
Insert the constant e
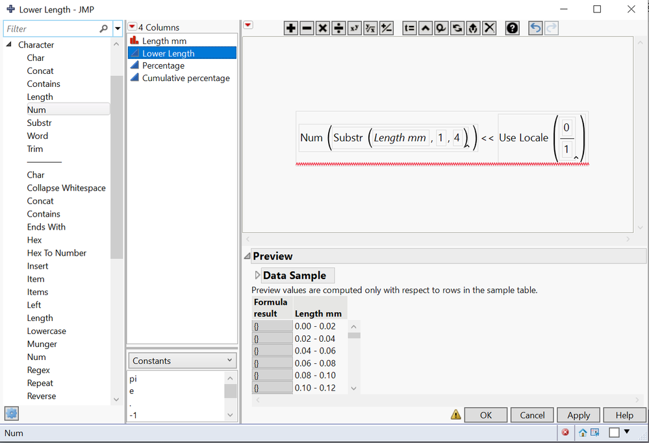(132, 391)
